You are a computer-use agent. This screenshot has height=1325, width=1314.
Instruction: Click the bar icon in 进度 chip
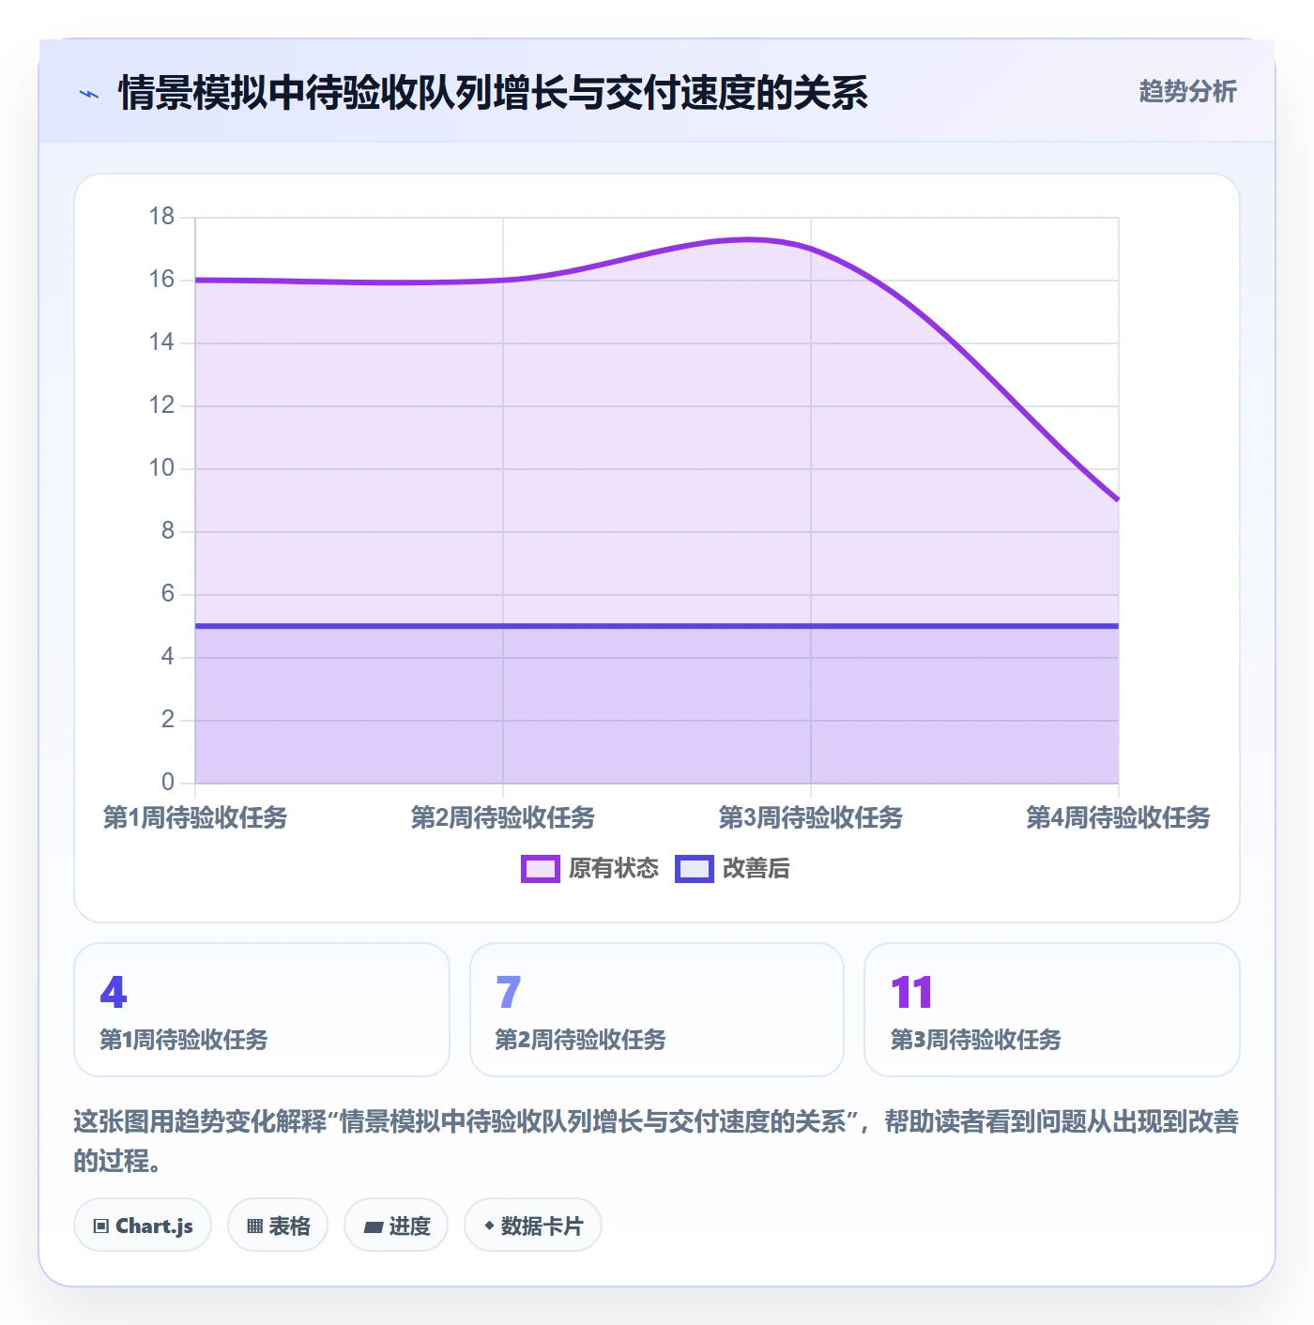(373, 1226)
